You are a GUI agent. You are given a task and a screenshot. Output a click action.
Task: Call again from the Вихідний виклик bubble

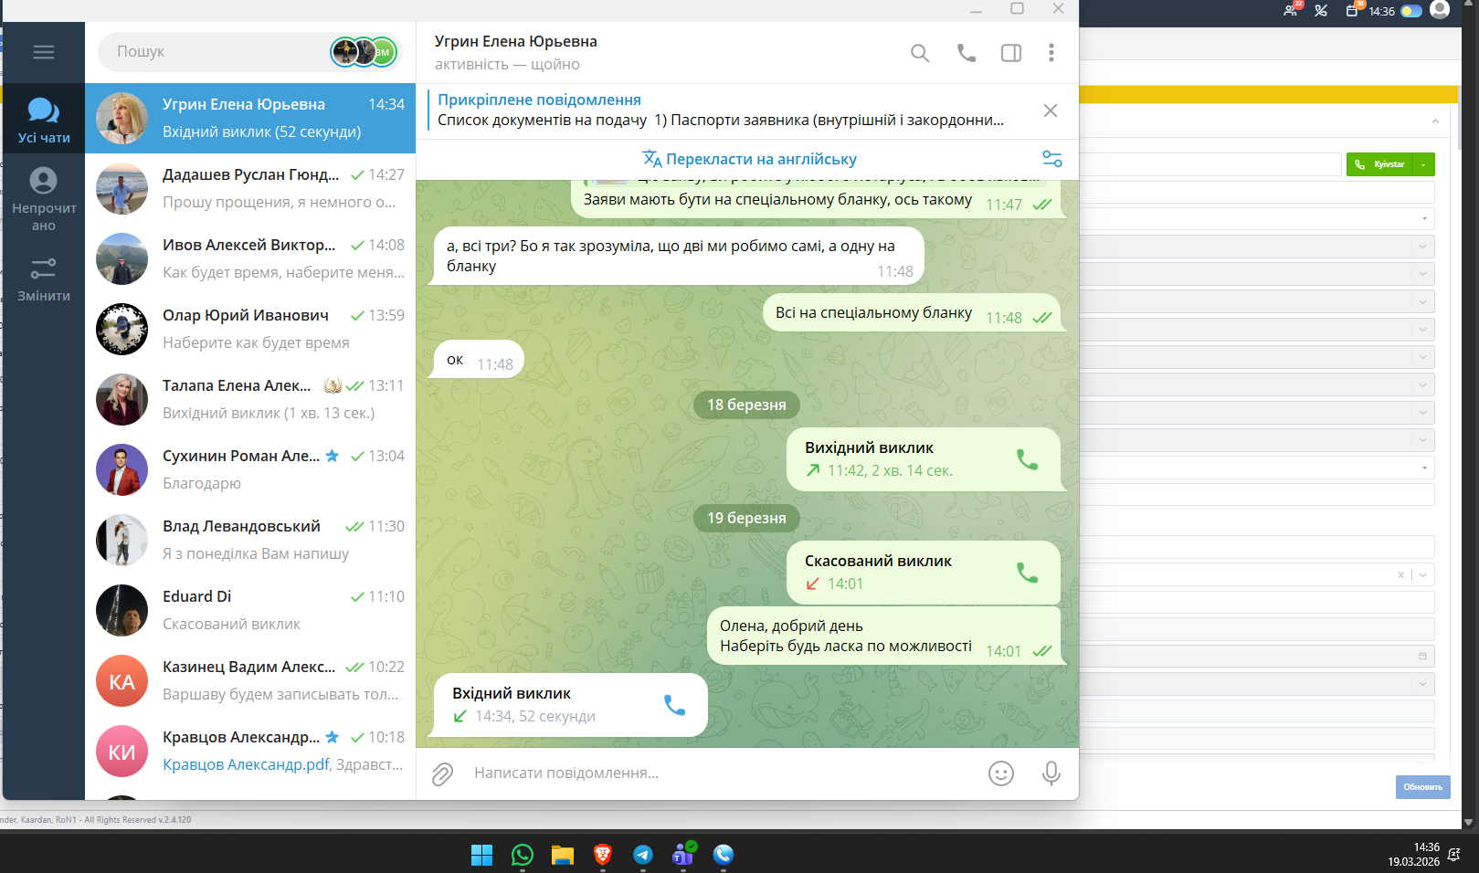1027,459
